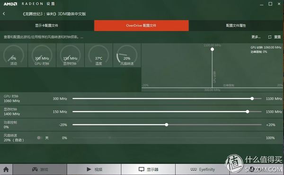284x175 pixels.
Task: Open the Eyefinity tab
Action: 202,169
